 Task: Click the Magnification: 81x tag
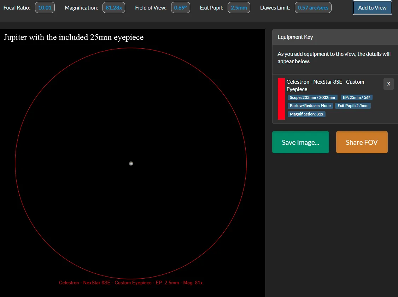coord(306,114)
